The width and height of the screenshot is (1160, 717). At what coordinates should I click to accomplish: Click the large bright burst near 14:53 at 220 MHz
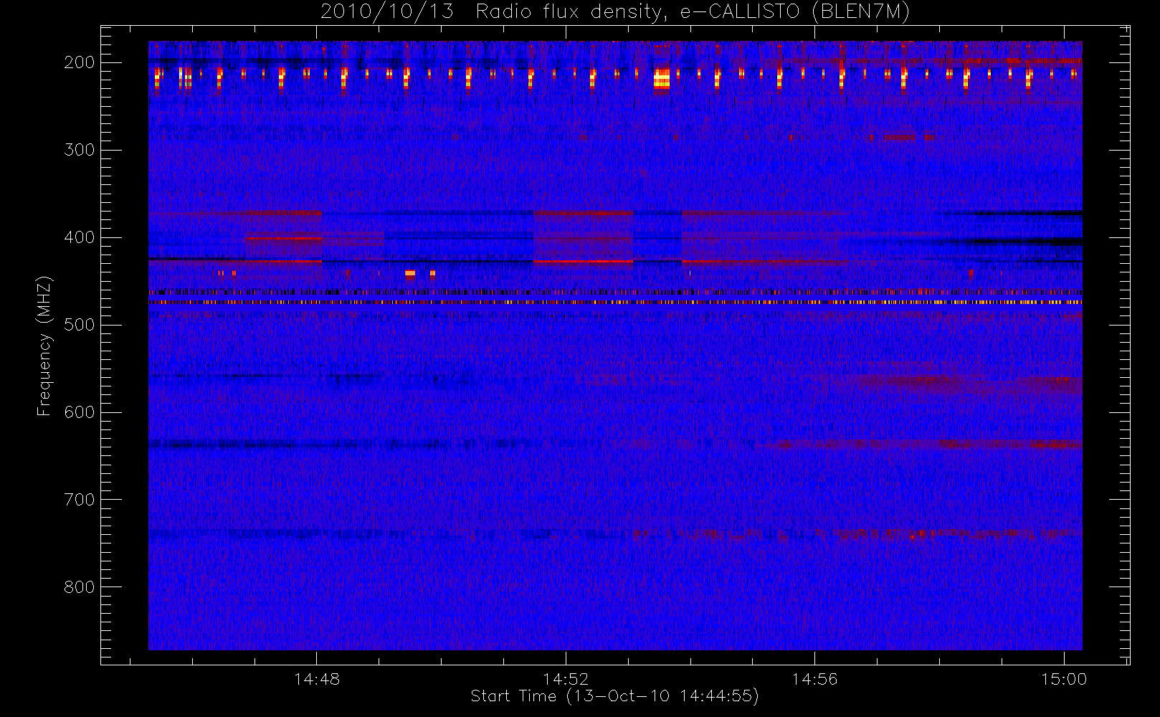point(661,78)
